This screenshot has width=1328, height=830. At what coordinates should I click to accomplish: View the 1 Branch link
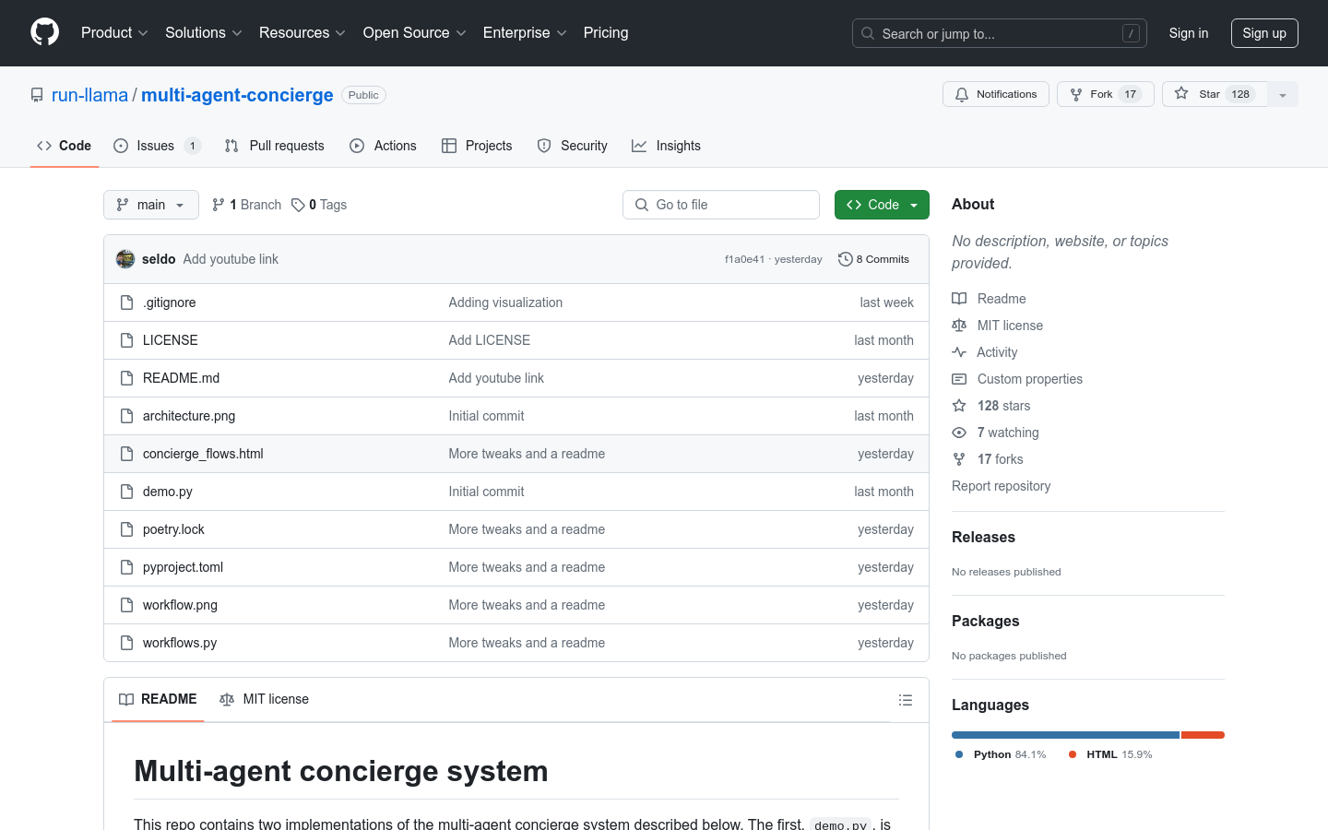tap(246, 205)
